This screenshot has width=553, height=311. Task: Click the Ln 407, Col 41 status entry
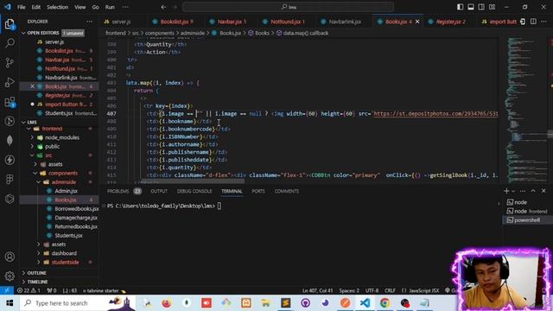click(317, 290)
